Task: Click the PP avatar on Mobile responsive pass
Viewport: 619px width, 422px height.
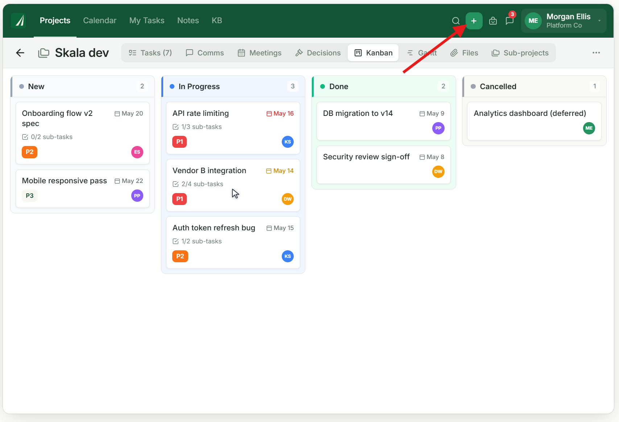Action: point(137,196)
